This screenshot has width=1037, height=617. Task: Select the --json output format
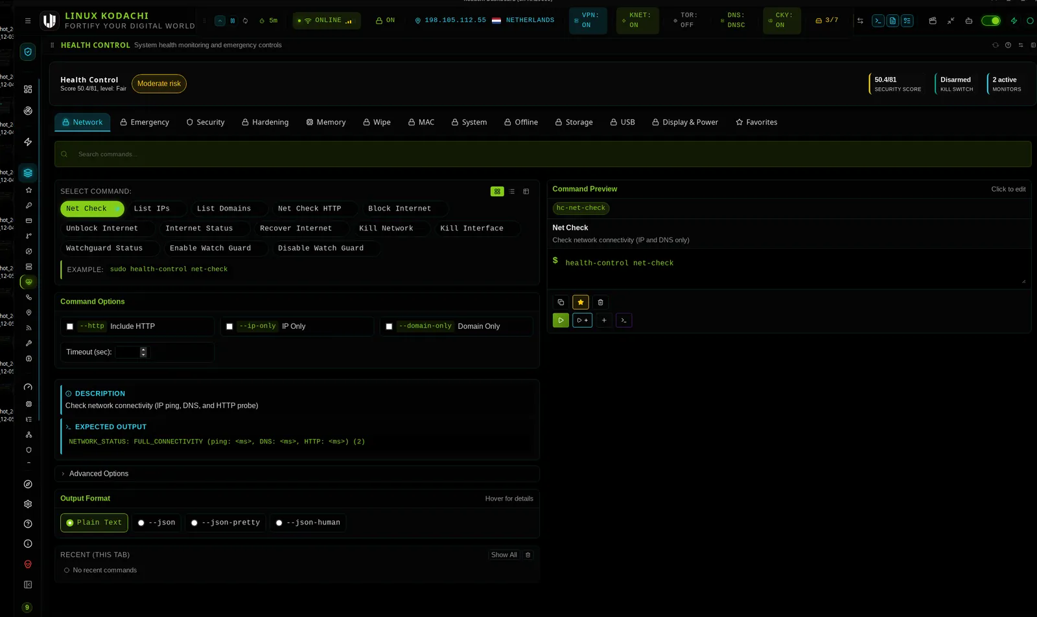157,523
